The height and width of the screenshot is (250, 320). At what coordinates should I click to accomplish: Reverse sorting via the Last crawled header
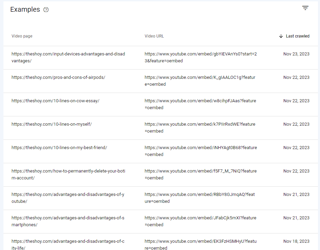click(297, 36)
